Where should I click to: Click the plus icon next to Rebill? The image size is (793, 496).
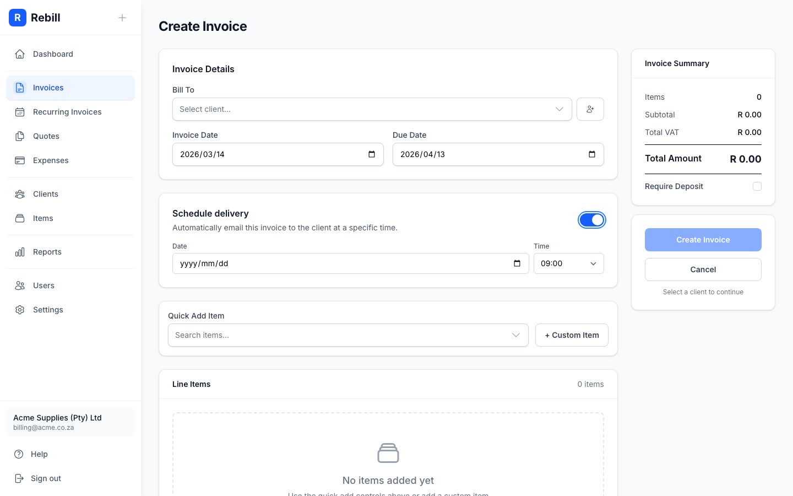122,18
